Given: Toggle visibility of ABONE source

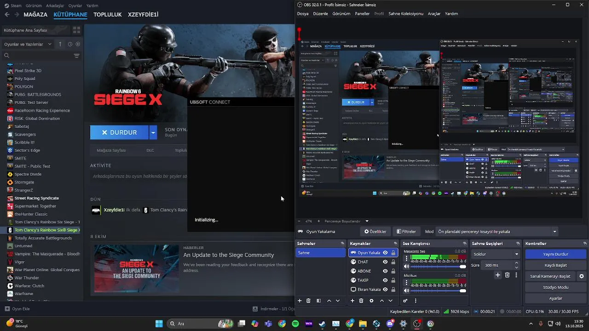Looking at the screenshot, I should point(385,271).
